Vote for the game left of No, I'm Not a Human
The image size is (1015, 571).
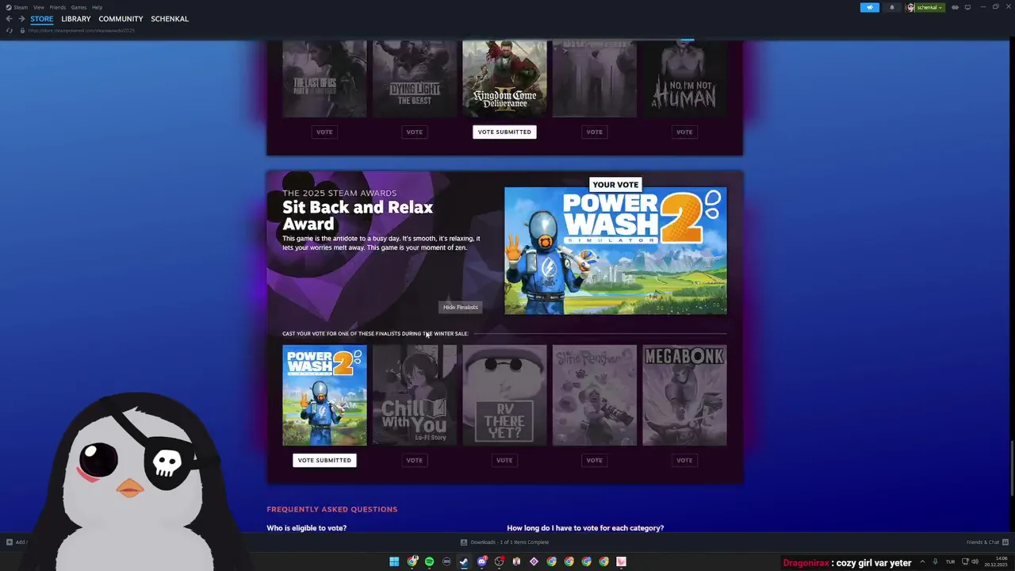tap(595, 132)
